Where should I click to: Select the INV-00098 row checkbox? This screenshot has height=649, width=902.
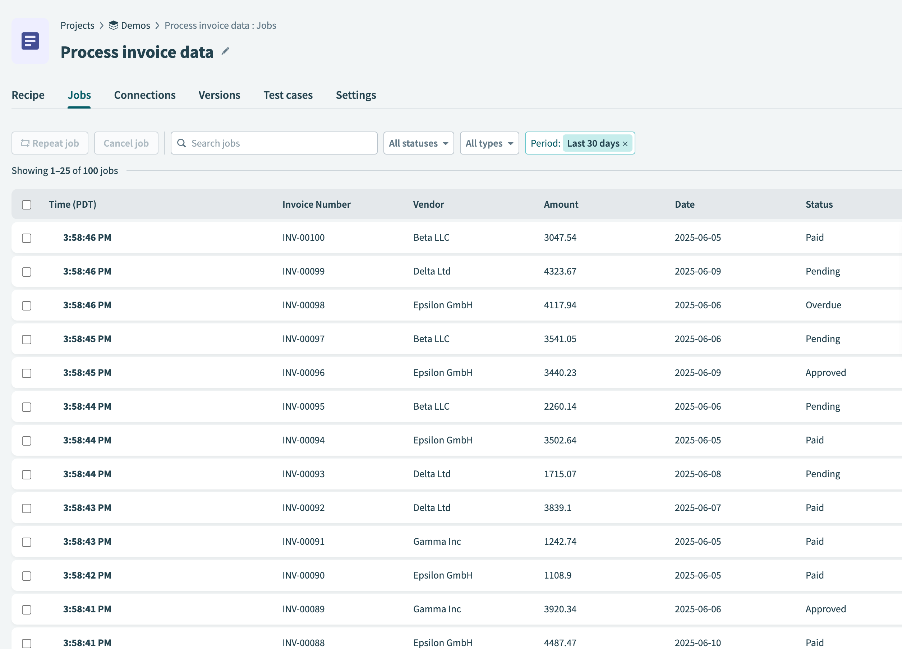(27, 306)
